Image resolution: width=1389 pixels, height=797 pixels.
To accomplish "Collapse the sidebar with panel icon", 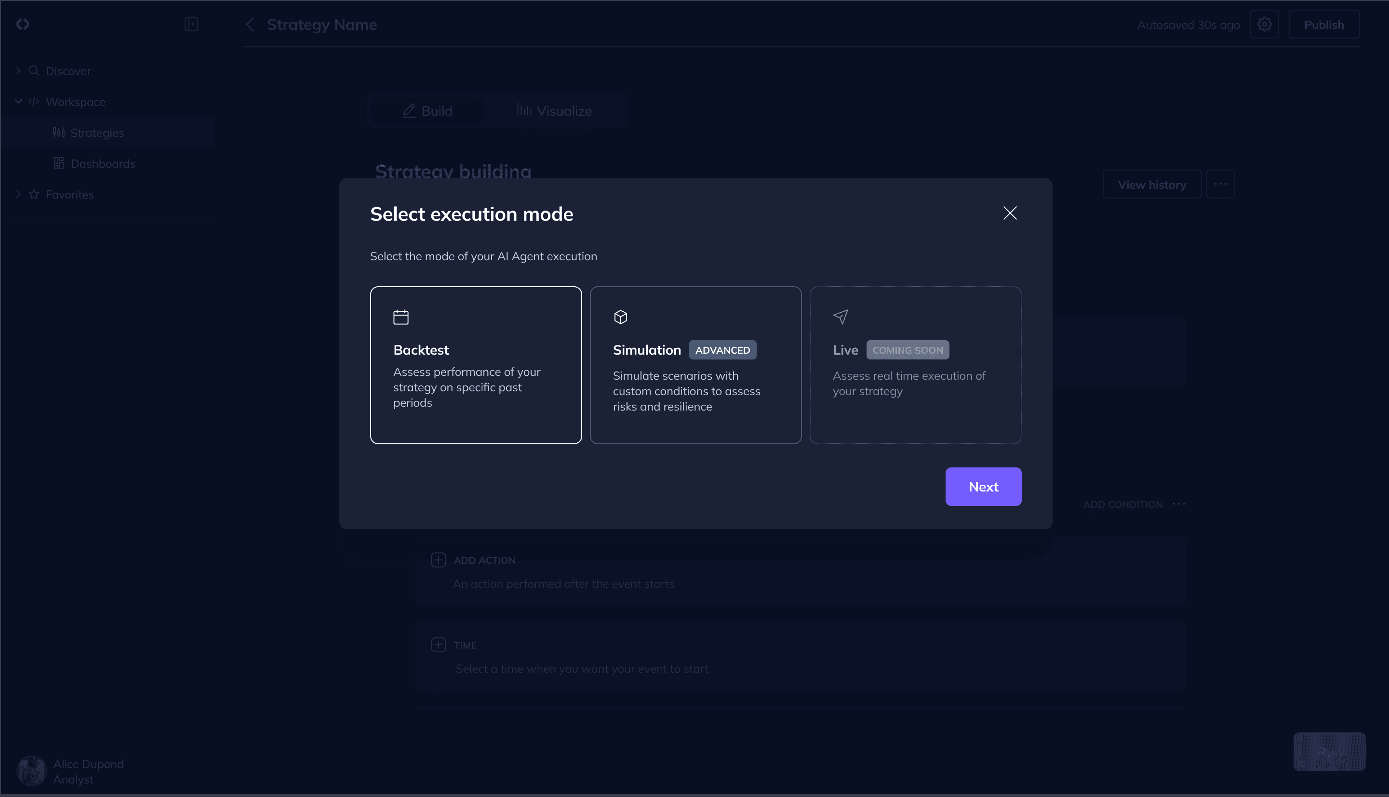I will tap(191, 24).
